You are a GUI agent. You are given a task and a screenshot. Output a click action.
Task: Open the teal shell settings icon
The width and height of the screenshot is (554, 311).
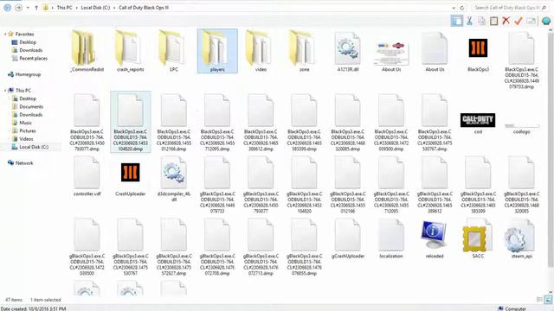point(546,21)
